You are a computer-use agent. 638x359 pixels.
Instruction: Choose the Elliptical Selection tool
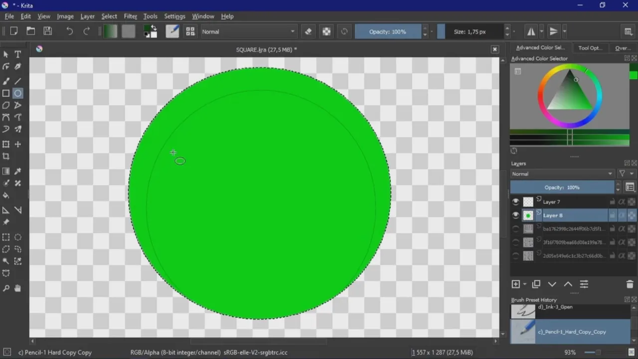(18, 237)
